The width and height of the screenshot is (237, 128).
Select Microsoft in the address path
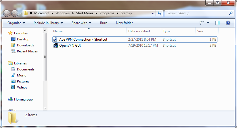coord(42,13)
